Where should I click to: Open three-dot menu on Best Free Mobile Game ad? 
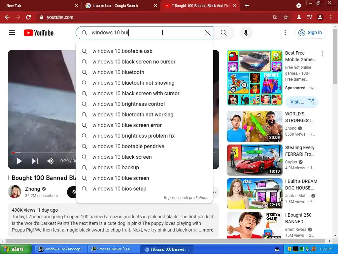(322, 54)
